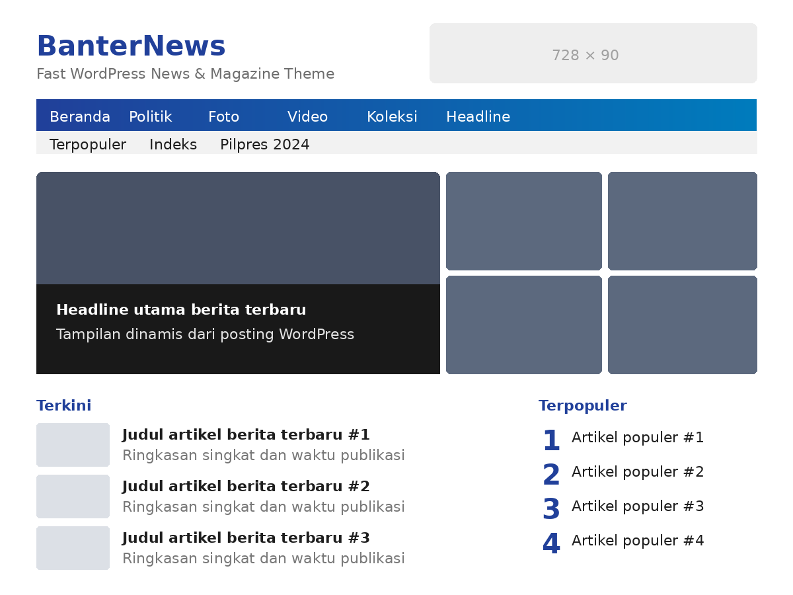
Task: Click the Terpopuler sidebar heading
Action: pyautogui.click(x=582, y=406)
